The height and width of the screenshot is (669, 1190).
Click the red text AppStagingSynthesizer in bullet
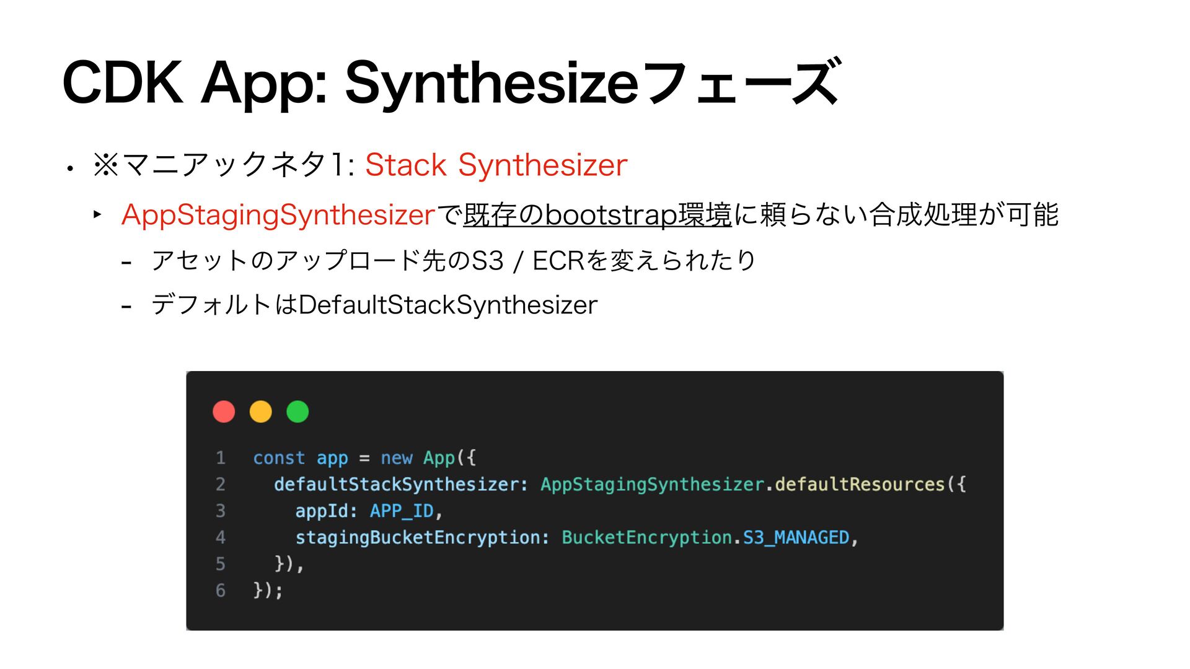click(x=278, y=215)
